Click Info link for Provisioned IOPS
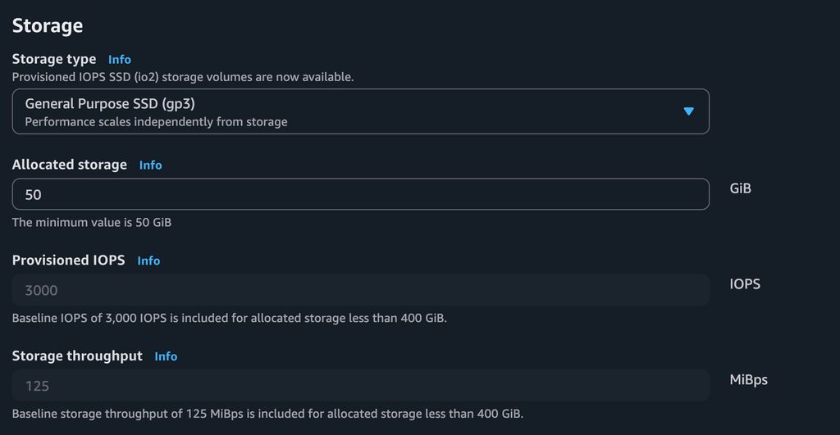The width and height of the screenshot is (840, 435). [148, 261]
